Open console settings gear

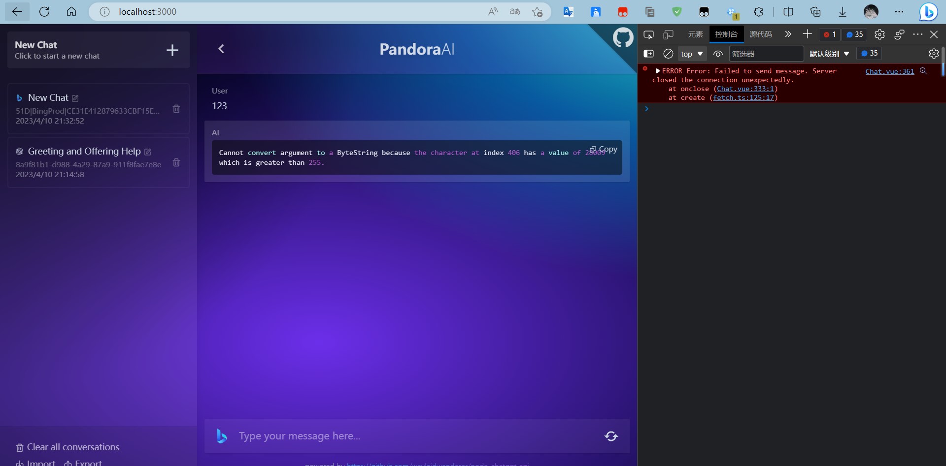point(934,54)
